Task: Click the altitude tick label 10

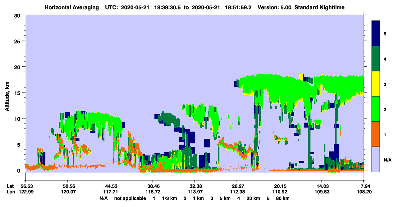Action: point(18,119)
